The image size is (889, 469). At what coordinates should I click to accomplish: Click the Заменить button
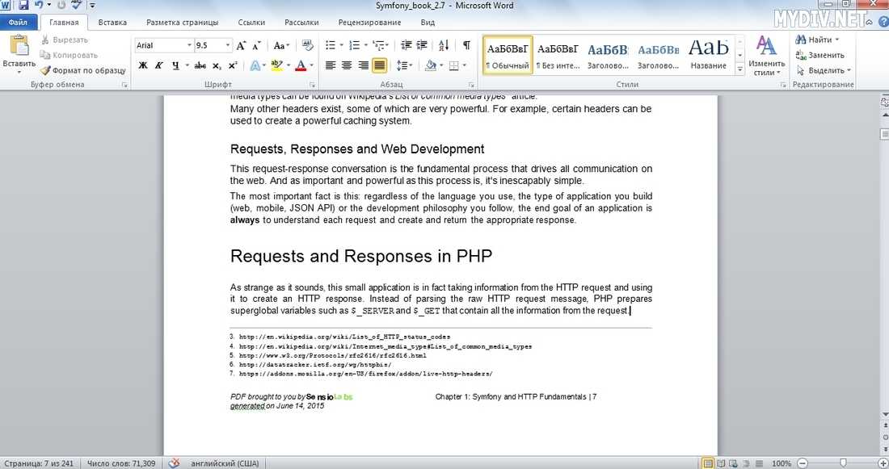coord(820,55)
